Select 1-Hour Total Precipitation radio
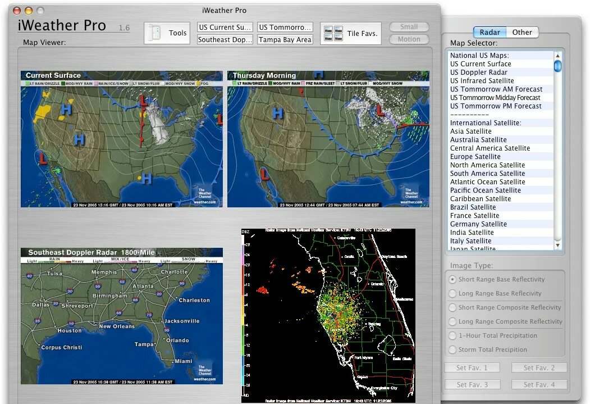The height and width of the screenshot is (404, 590). (x=452, y=335)
